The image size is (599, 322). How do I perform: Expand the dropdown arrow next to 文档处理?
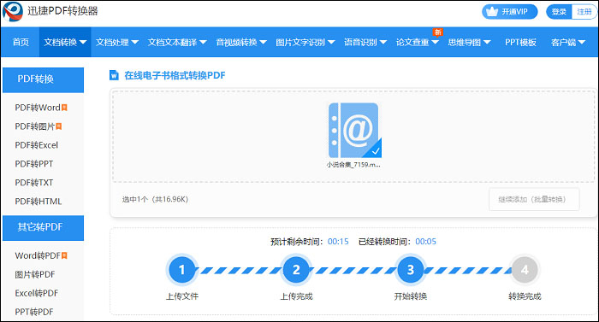coord(135,43)
